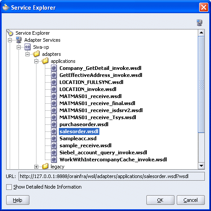Click the Service Explorer title bar coffee cup icon
The image size is (211, 211).
click(6, 7)
